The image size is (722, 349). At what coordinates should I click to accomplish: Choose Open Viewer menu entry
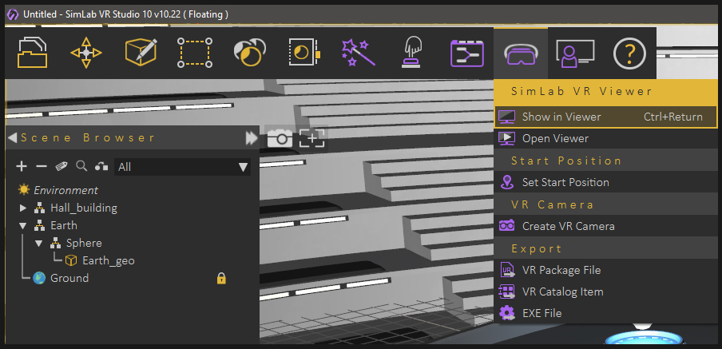tap(605, 138)
